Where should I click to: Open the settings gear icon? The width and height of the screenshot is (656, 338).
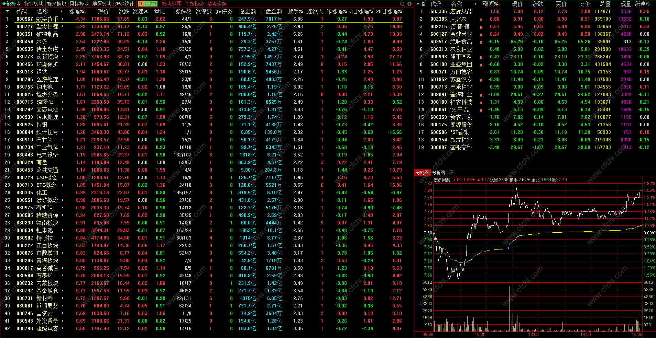click(409, 4)
